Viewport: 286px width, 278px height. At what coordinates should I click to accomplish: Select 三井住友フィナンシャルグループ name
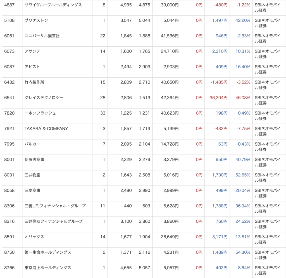click(54, 221)
